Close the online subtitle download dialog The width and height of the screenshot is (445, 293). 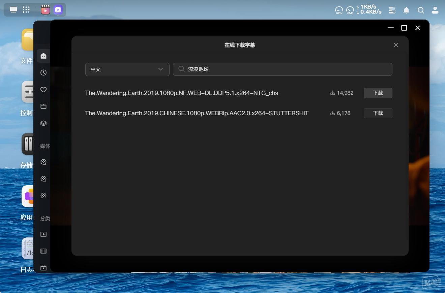pyautogui.click(x=396, y=45)
